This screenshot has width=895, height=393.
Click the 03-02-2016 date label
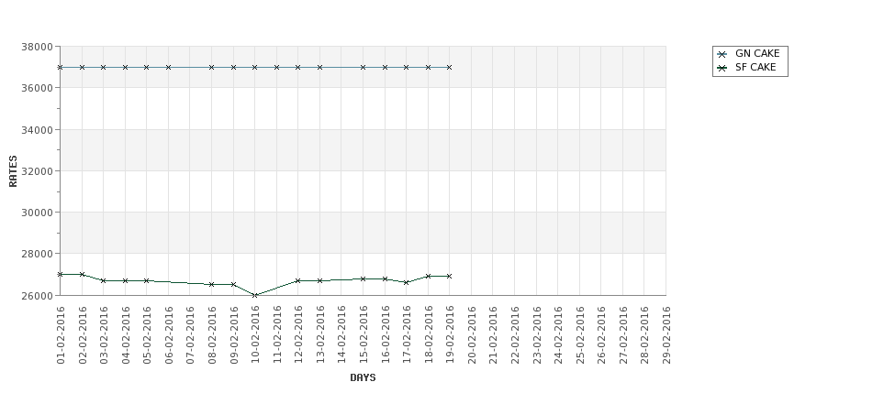(104, 335)
